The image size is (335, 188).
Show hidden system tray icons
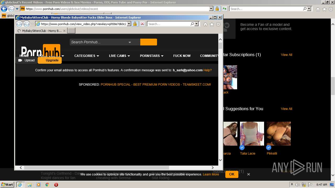coord(292,184)
